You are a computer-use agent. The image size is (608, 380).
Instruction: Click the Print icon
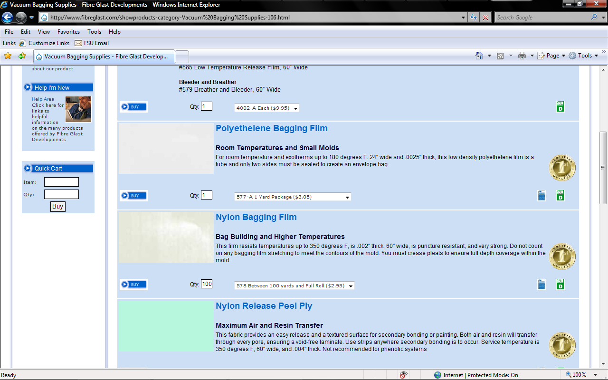click(522, 56)
